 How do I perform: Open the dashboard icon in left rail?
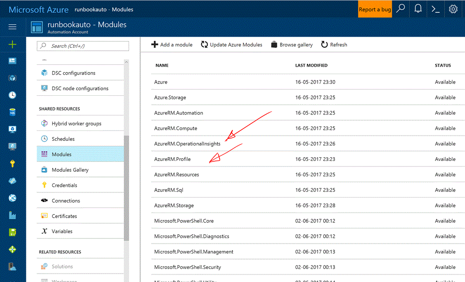13,61
